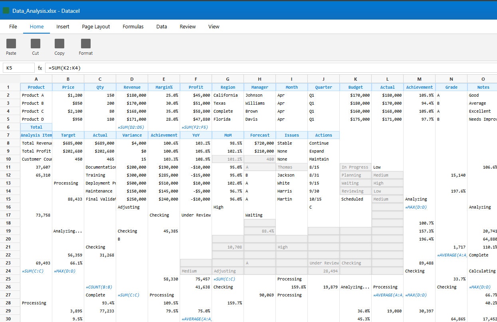Click the Customer Coun cell in row 10
This screenshot has height=322, width=497.
pyautogui.click(x=36, y=159)
